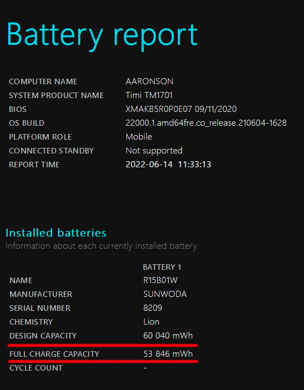Click the Battery report title

[x=102, y=35]
